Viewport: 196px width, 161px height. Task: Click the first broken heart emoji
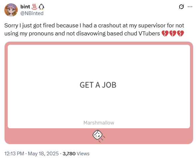coord(165,33)
